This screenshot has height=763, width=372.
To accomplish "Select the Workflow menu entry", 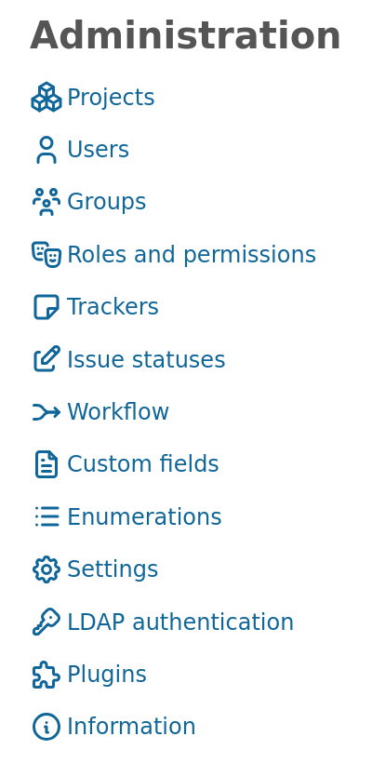I will pyautogui.click(x=118, y=411).
